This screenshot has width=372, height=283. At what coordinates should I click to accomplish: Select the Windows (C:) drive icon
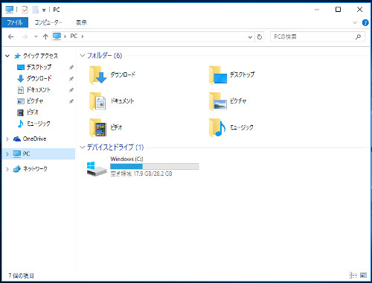tap(97, 169)
